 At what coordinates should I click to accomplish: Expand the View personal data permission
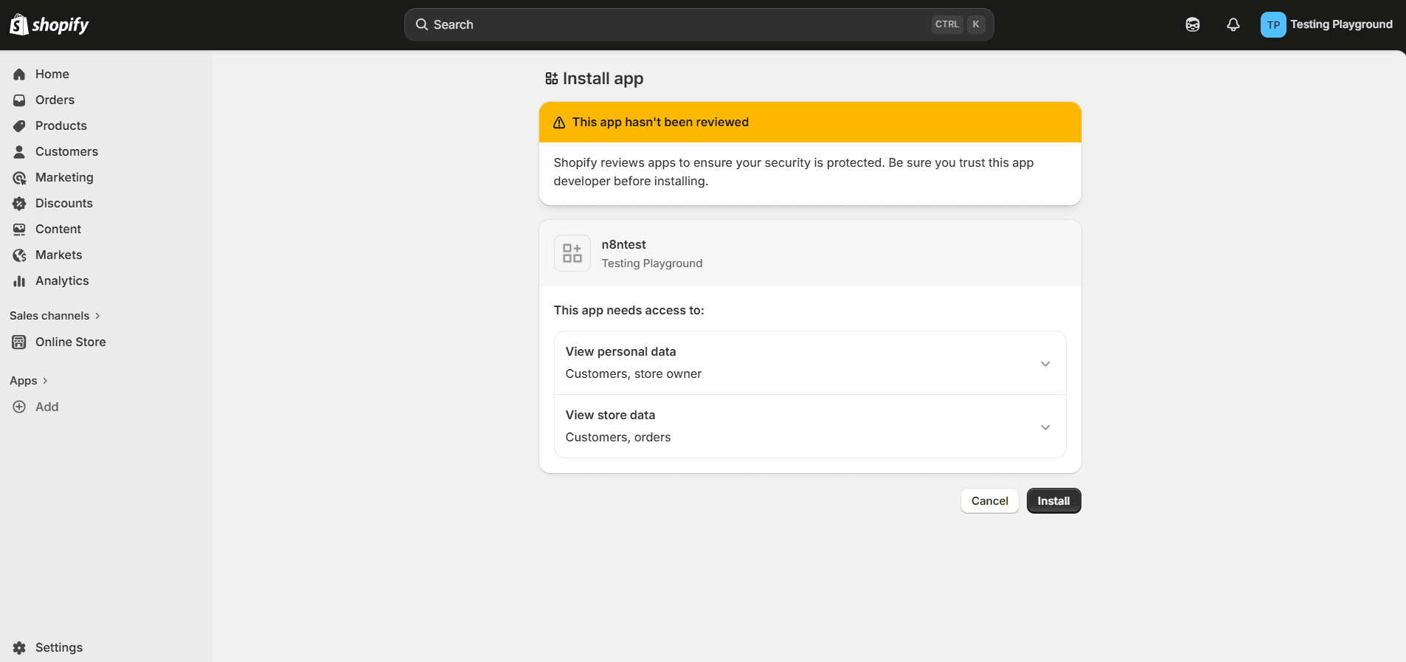click(1045, 364)
